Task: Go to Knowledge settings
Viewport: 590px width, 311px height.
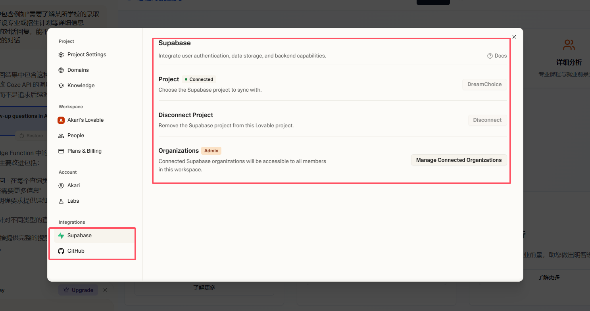Action: pos(94,86)
